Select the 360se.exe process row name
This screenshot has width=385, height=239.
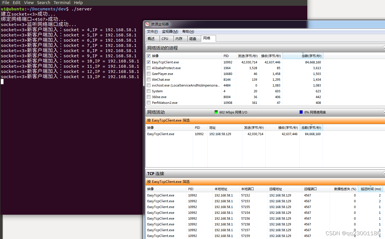tap(159, 97)
